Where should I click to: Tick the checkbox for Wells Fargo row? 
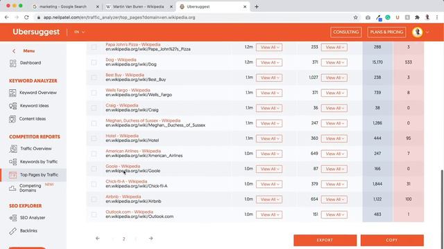click(x=94, y=93)
